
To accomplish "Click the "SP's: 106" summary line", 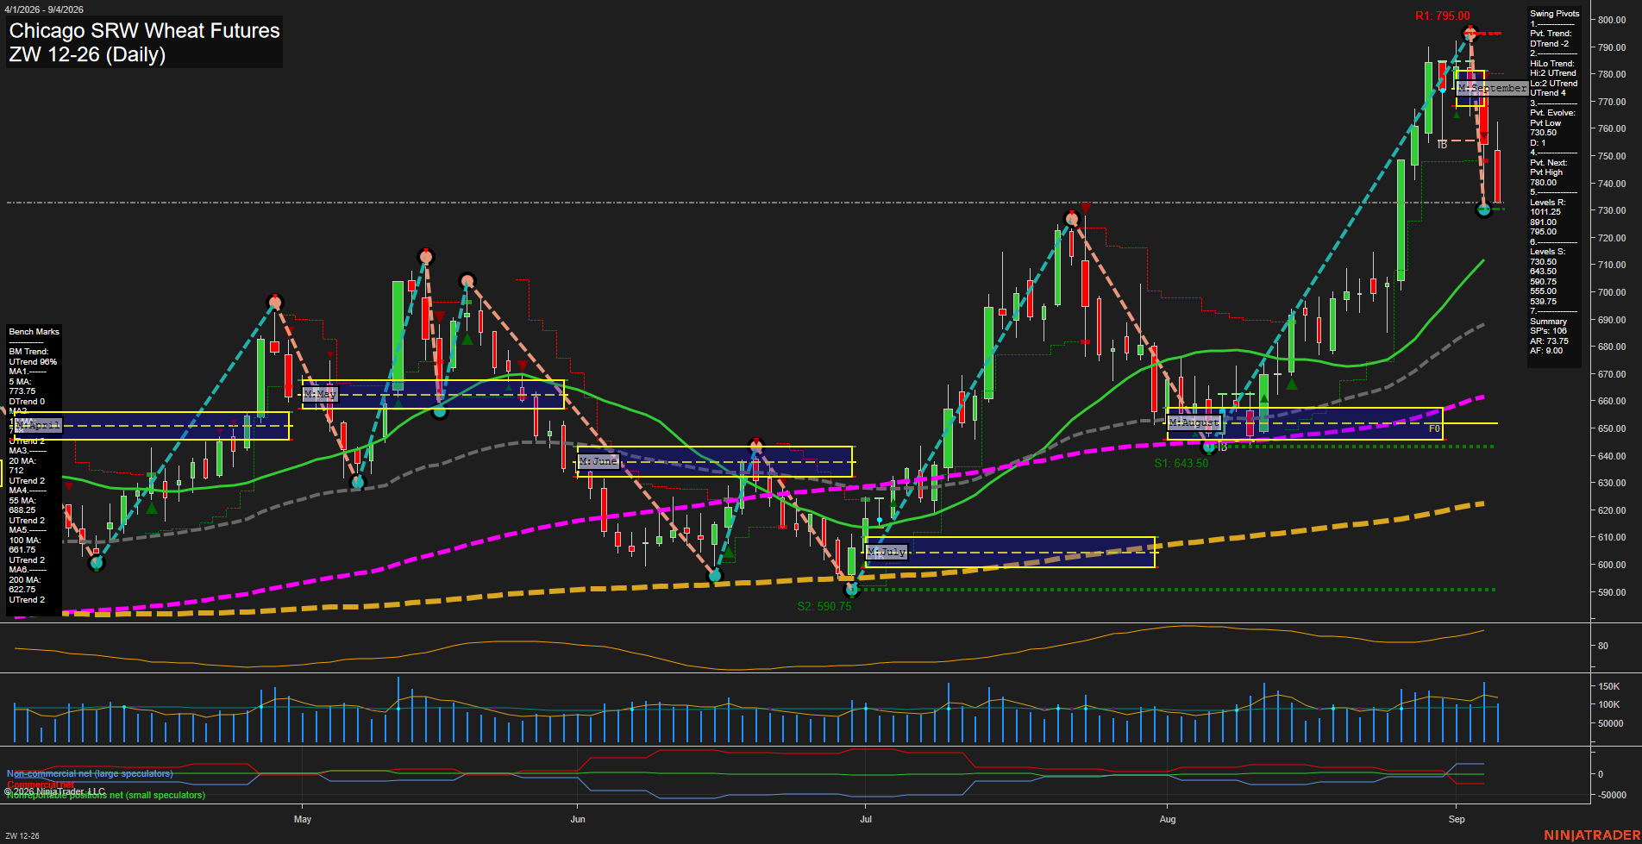I will tap(1549, 331).
